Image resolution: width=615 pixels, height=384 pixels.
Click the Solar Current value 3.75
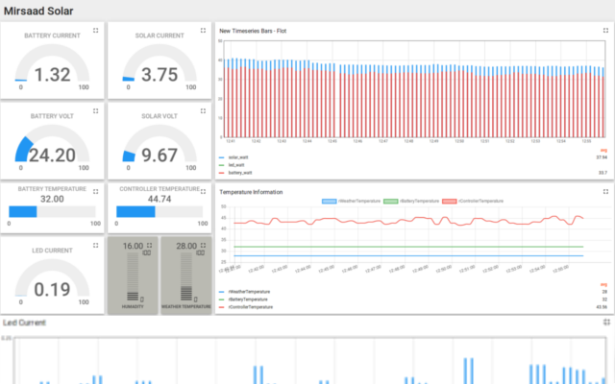click(x=160, y=75)
